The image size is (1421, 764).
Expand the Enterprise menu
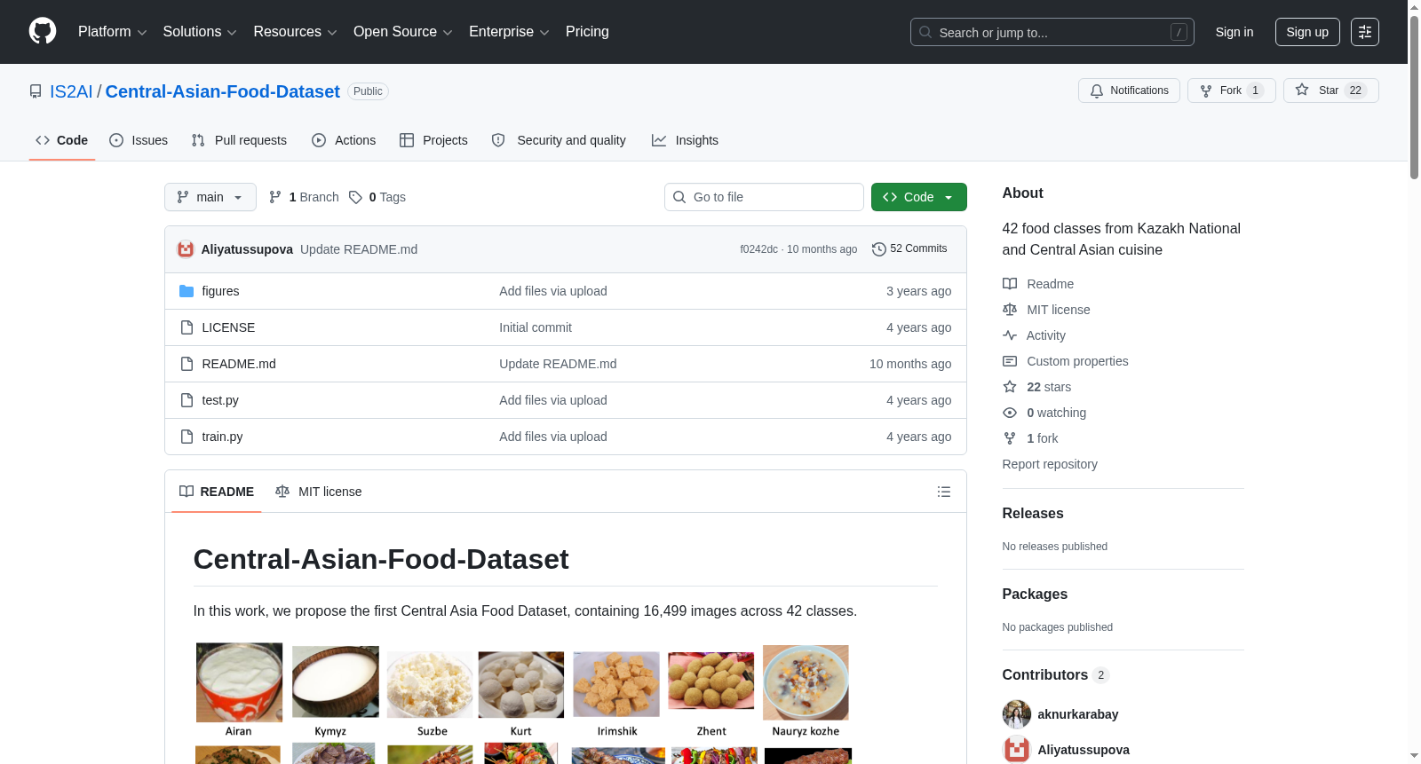(x=509, y=32)
